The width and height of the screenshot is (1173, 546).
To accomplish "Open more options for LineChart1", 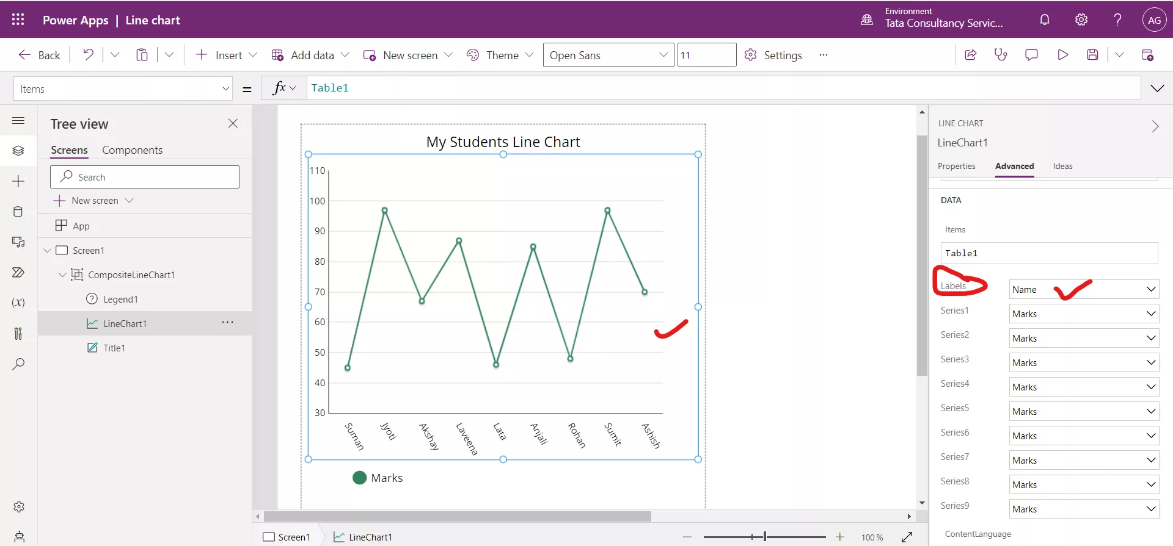I will tap(228, 322).
